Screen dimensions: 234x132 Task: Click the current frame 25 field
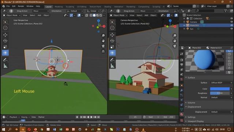coord(135,117)
